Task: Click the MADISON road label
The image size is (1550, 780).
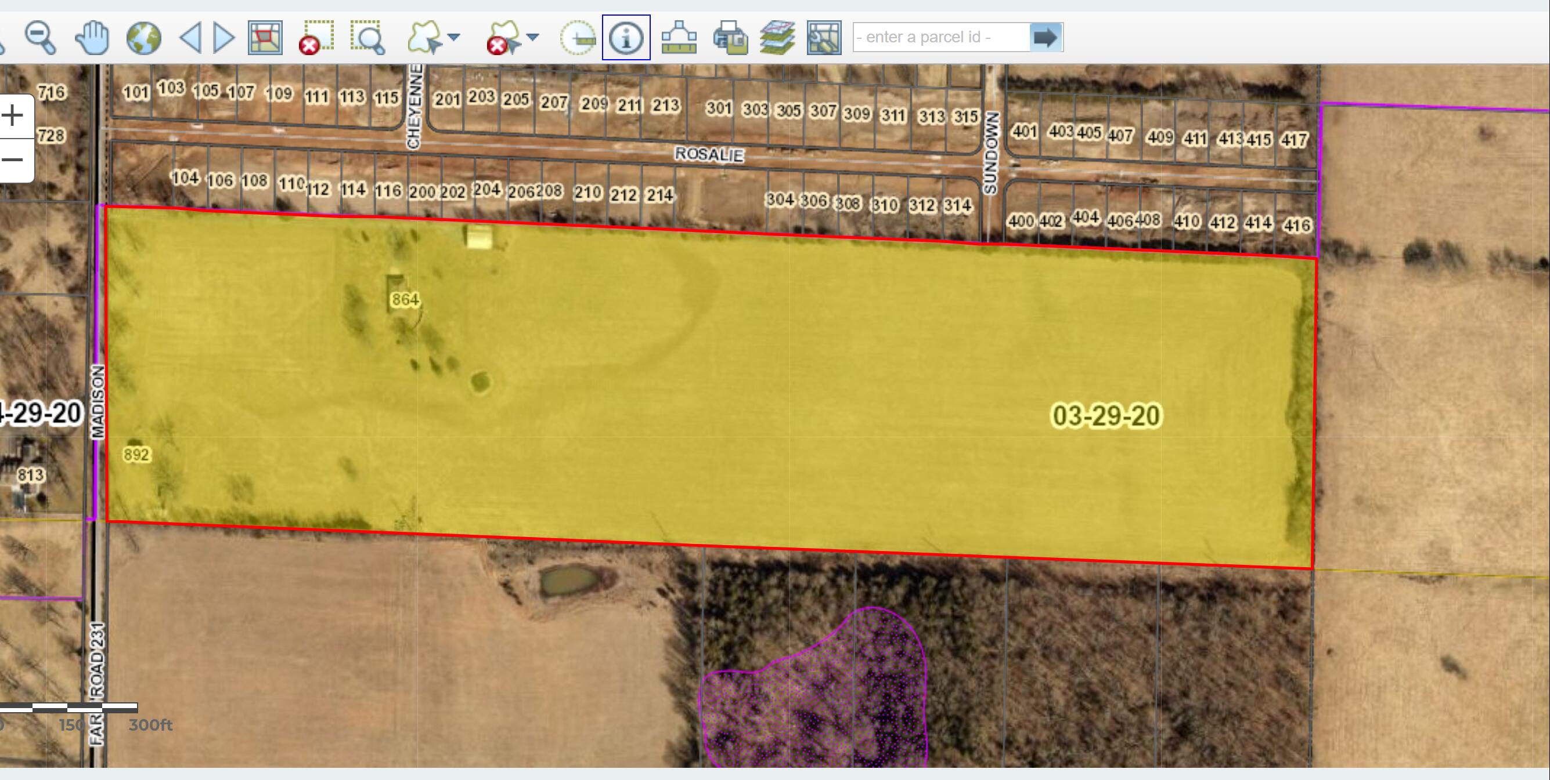Action: pos(98,401)
